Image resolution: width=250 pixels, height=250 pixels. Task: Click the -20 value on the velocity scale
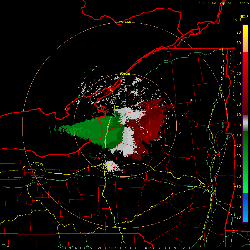[x=237, y=145]
